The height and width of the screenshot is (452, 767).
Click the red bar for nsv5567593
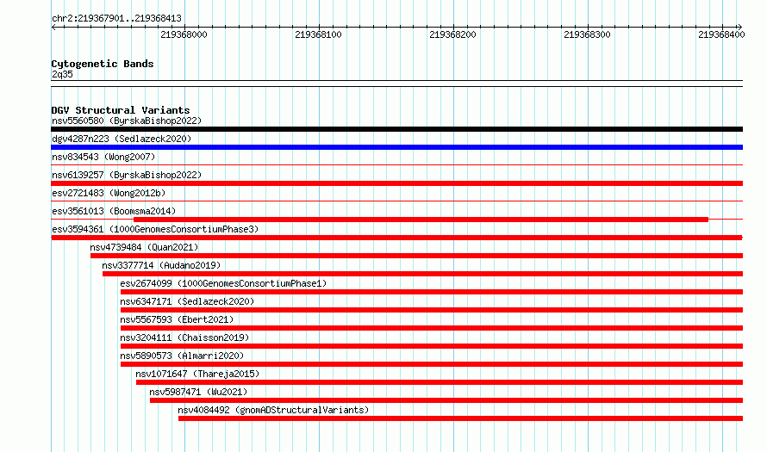coord(432,328)
